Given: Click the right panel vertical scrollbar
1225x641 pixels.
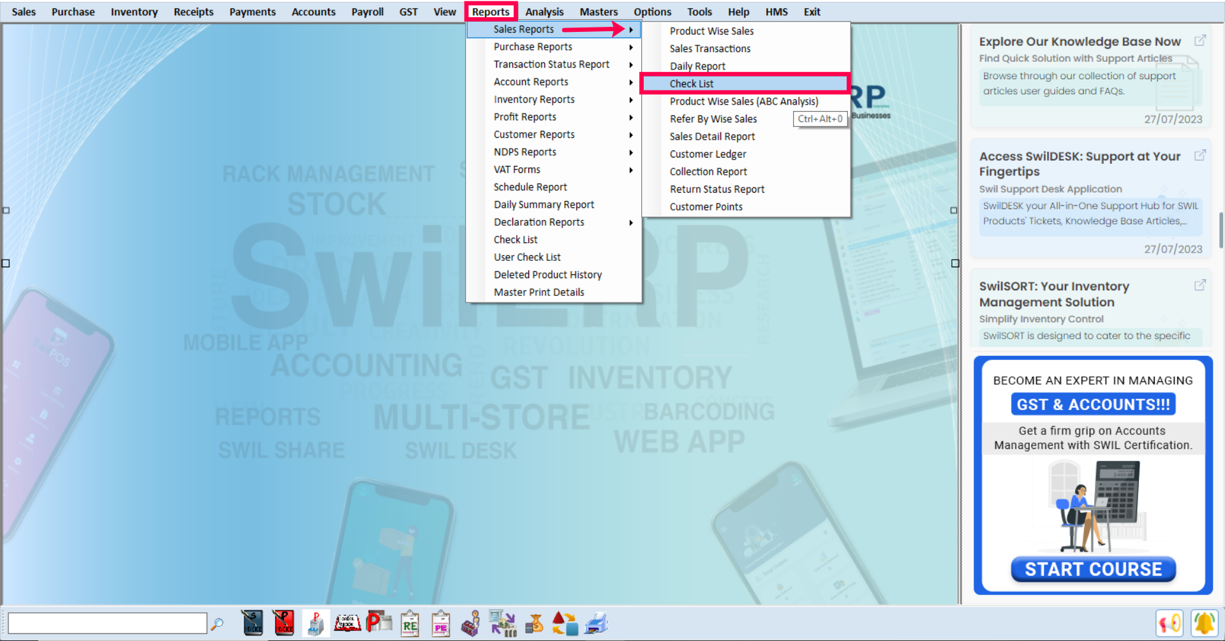Looking at the screenshot, I should pyautogui.click(x=1221, y=230).
